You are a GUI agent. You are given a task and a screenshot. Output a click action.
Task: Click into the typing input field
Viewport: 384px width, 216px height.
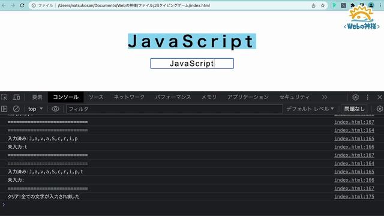click(192, 64)
